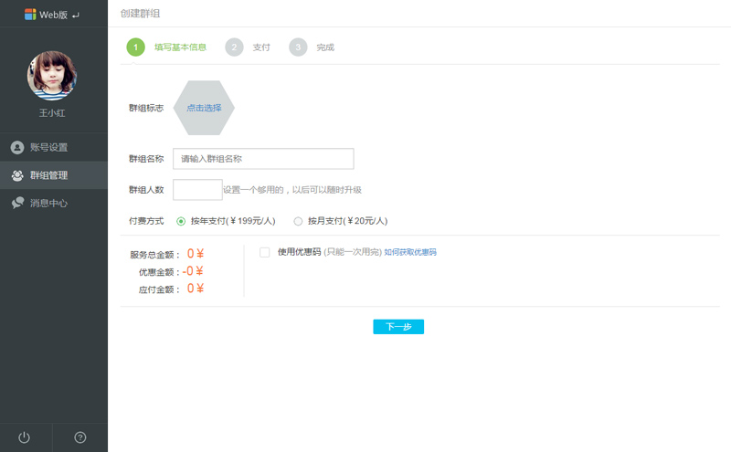Click the 群组管理 group icon
Image resolution: width=731 pixels, height=452 pixels.
point(17,175)
